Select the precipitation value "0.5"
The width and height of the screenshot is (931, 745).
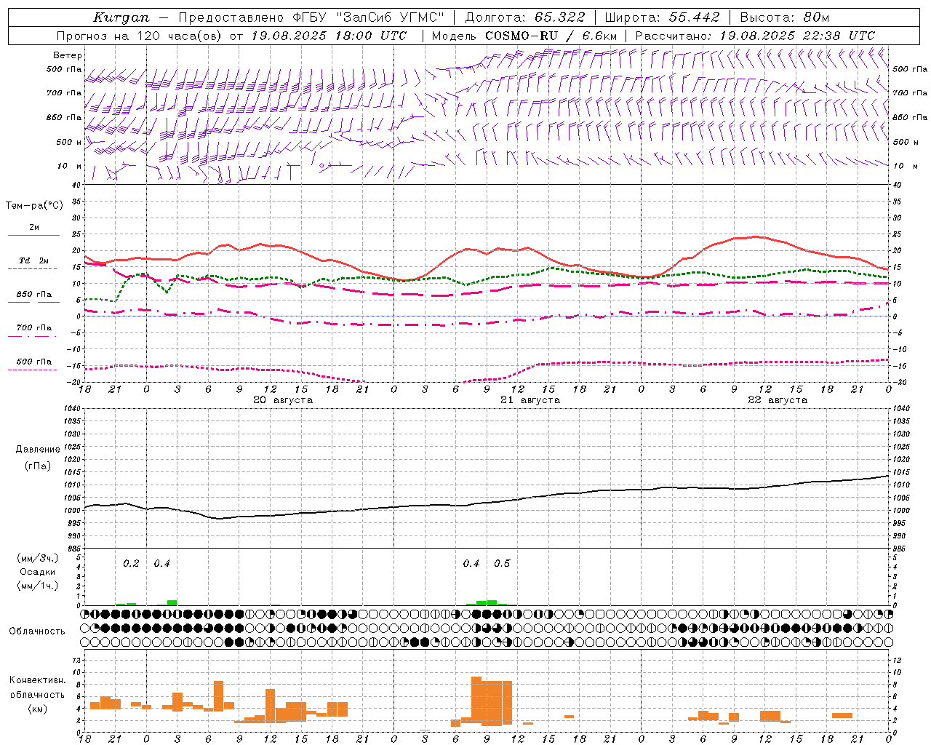(x=502, y=564)
